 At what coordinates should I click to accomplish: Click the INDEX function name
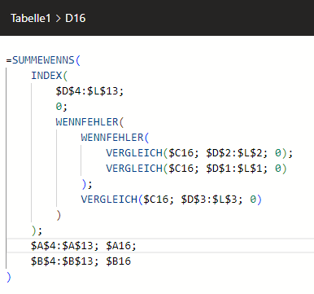coord(46,76)
